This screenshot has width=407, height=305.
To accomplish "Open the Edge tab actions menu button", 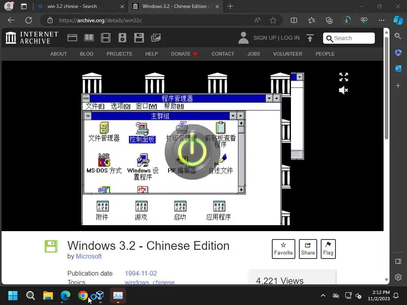I will point(23,6).
